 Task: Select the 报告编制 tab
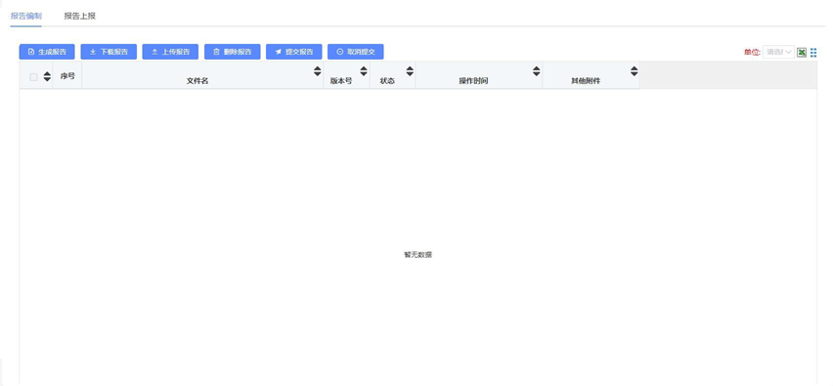(x=26, y=16)
